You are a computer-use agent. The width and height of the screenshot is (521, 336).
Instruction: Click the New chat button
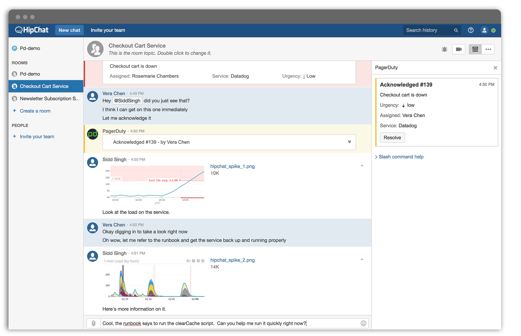pyautogui.click(x=69, y=30)
